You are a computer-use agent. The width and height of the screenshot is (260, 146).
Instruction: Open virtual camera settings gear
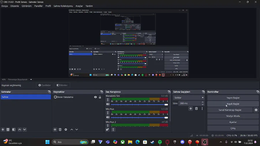[x=256, y=110]
